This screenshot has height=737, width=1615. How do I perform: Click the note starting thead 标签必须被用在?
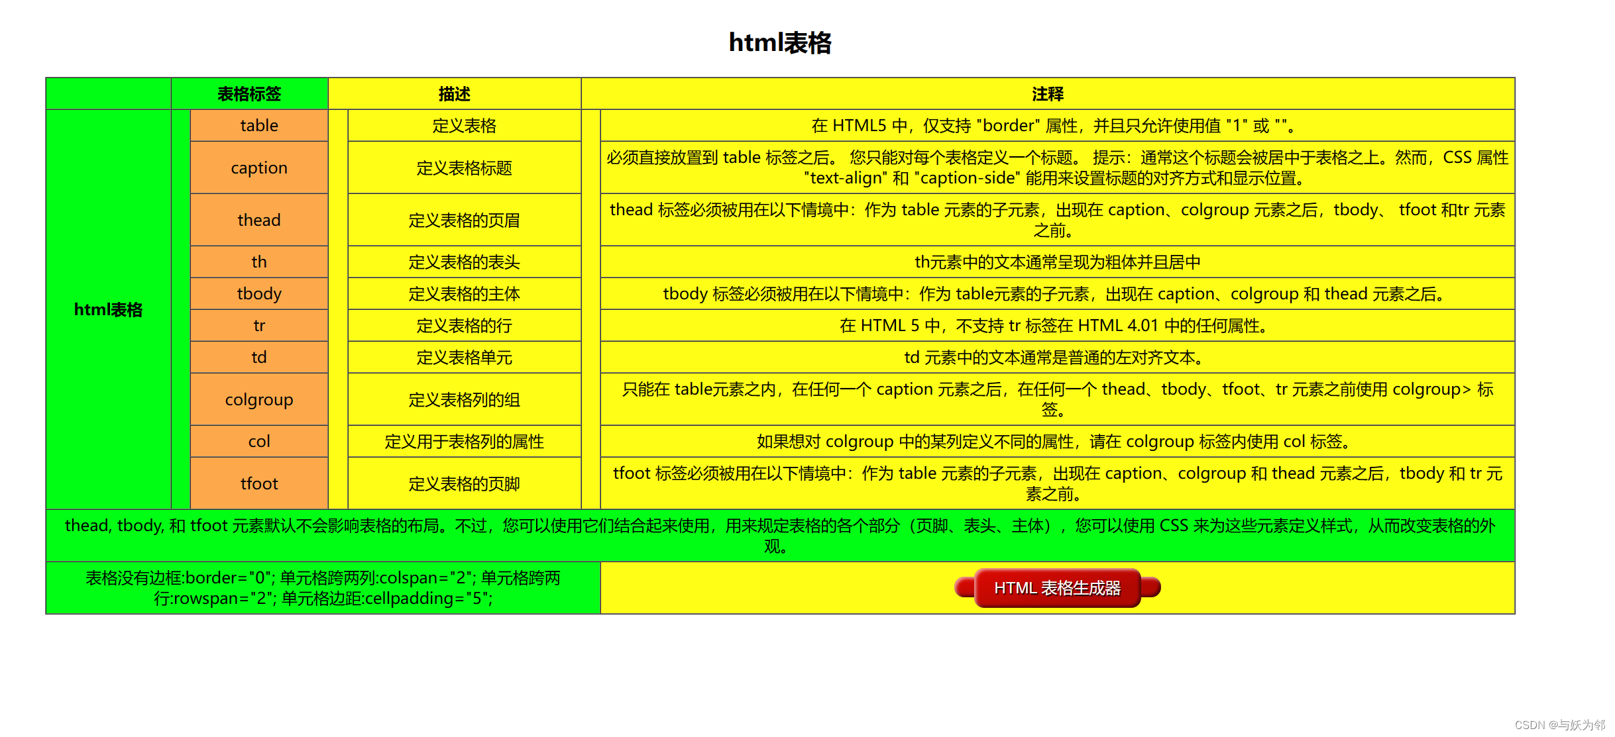pos(1058,220)
